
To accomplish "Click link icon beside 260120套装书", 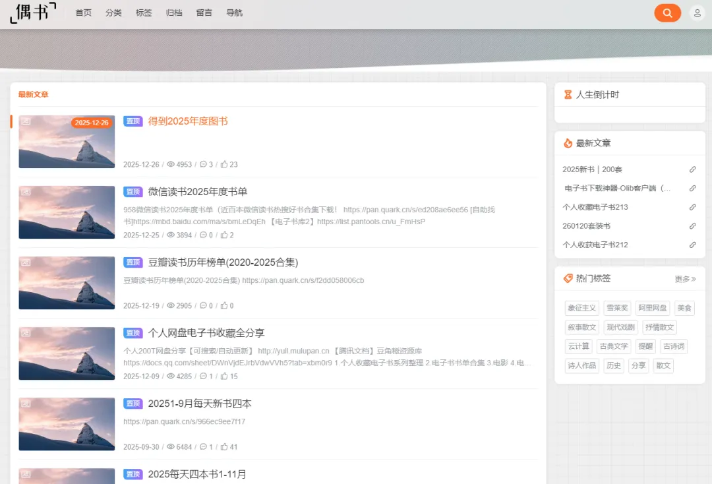I will [692, 226].
